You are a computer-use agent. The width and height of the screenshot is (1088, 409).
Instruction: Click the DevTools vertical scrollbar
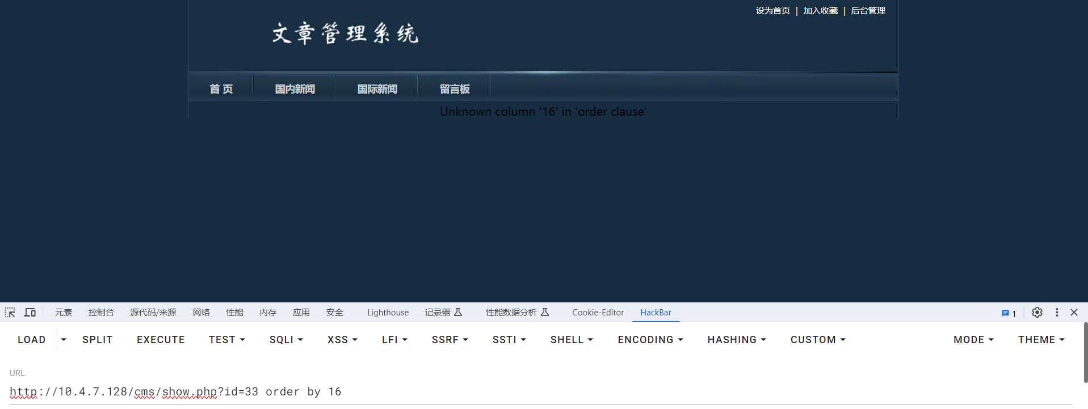click(1085, 352)
